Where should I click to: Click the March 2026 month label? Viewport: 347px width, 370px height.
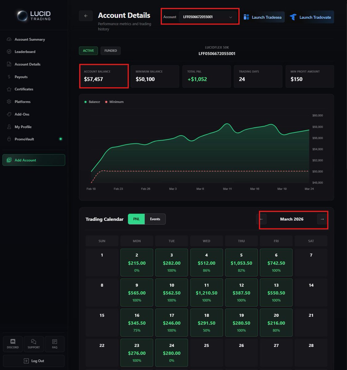tap(292, 219)
